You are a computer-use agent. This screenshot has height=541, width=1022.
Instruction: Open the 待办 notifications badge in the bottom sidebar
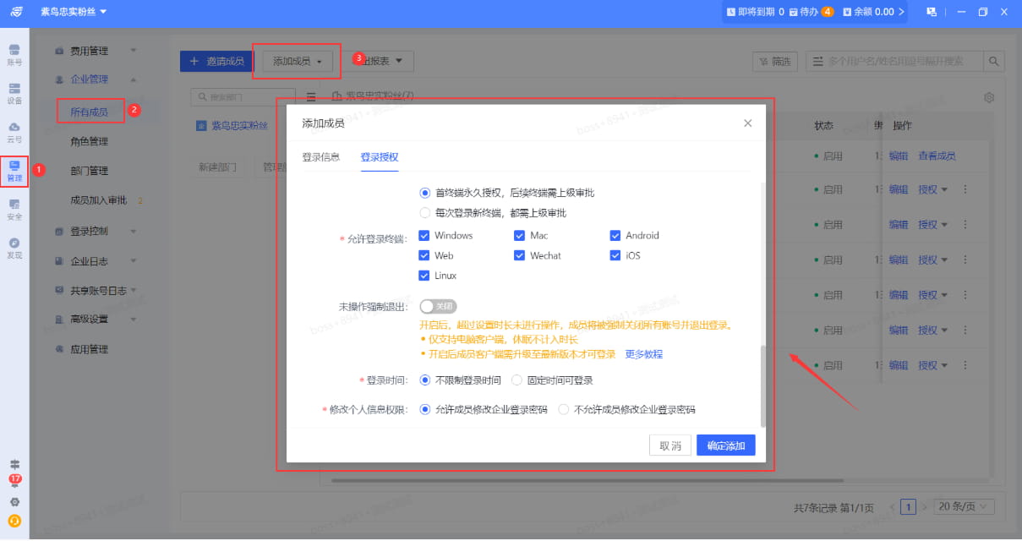pos(15,478)
